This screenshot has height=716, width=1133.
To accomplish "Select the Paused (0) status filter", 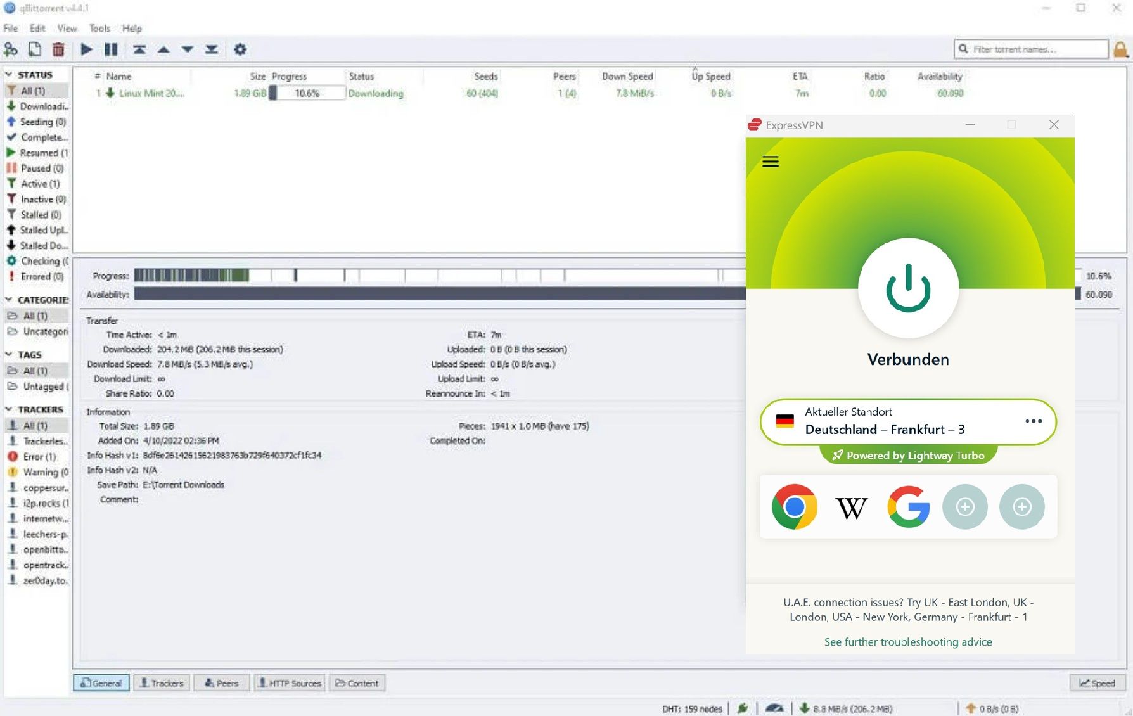I will (37, 169).
